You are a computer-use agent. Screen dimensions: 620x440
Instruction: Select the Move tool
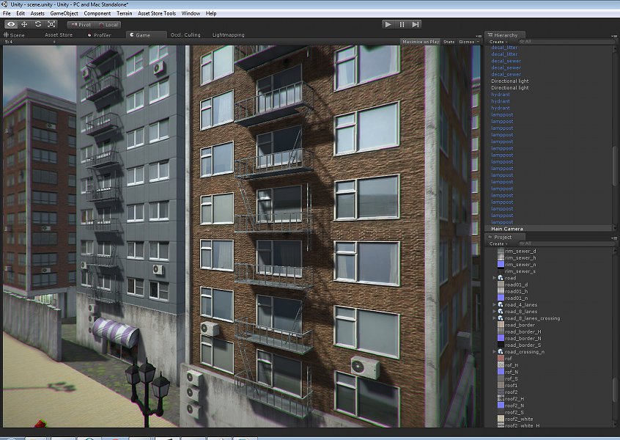pyautogui.click(x=24, y=24)
